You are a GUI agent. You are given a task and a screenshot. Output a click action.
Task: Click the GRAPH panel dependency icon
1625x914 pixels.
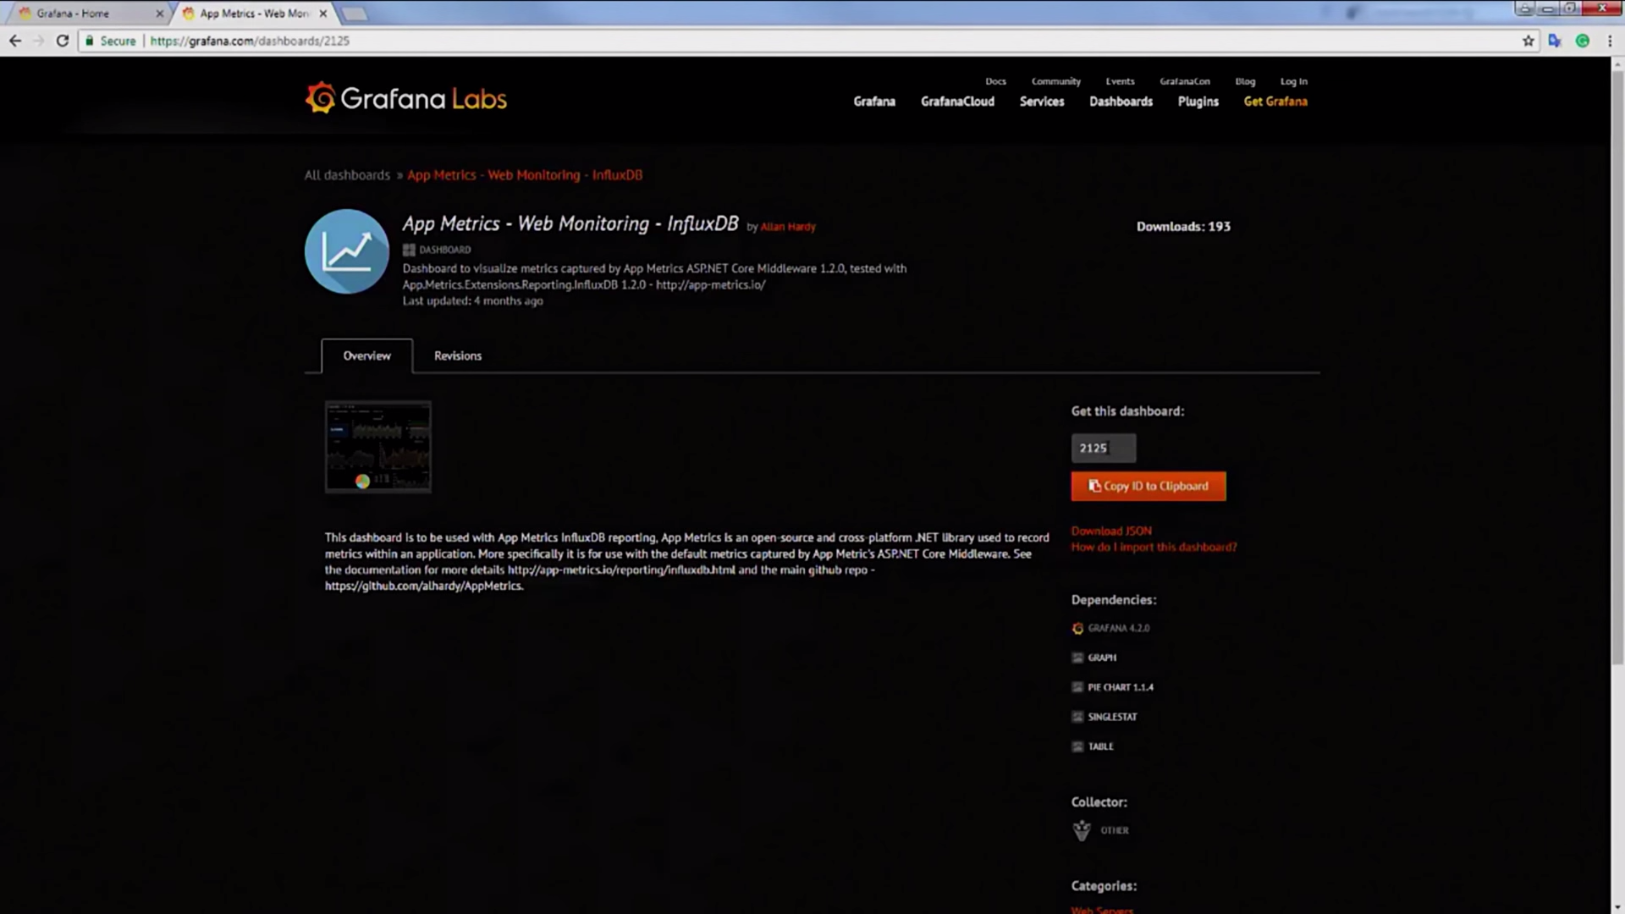tap(1077, 658)
